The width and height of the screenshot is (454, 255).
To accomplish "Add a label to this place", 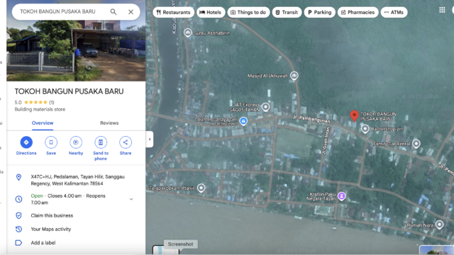I will 43,242.
